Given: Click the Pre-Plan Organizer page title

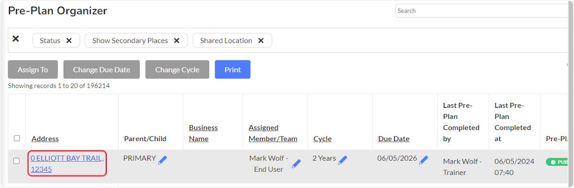Looking at the screenshot, I should click(57, 11).
